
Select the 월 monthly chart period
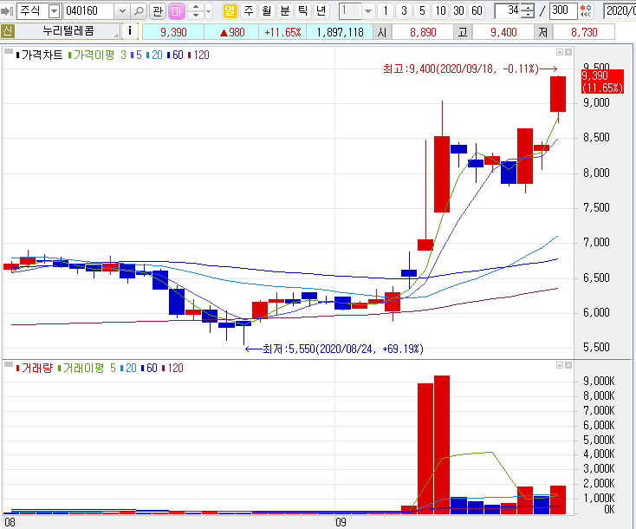coord(267,10)
